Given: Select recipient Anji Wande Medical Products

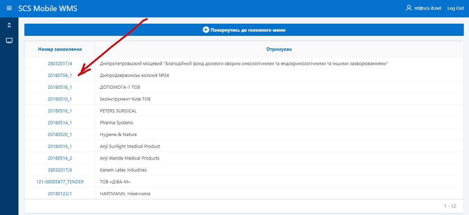Looking at the screenshot, I should pos(130,158).
